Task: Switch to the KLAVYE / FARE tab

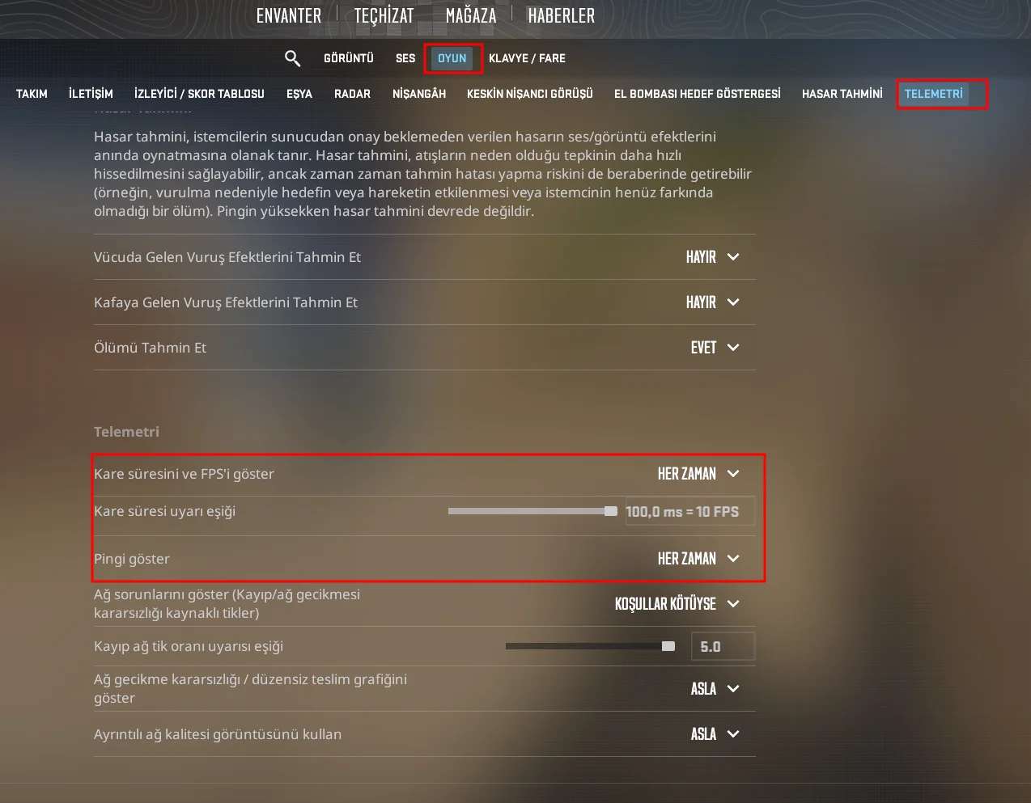Action: [x=527, y=58]
